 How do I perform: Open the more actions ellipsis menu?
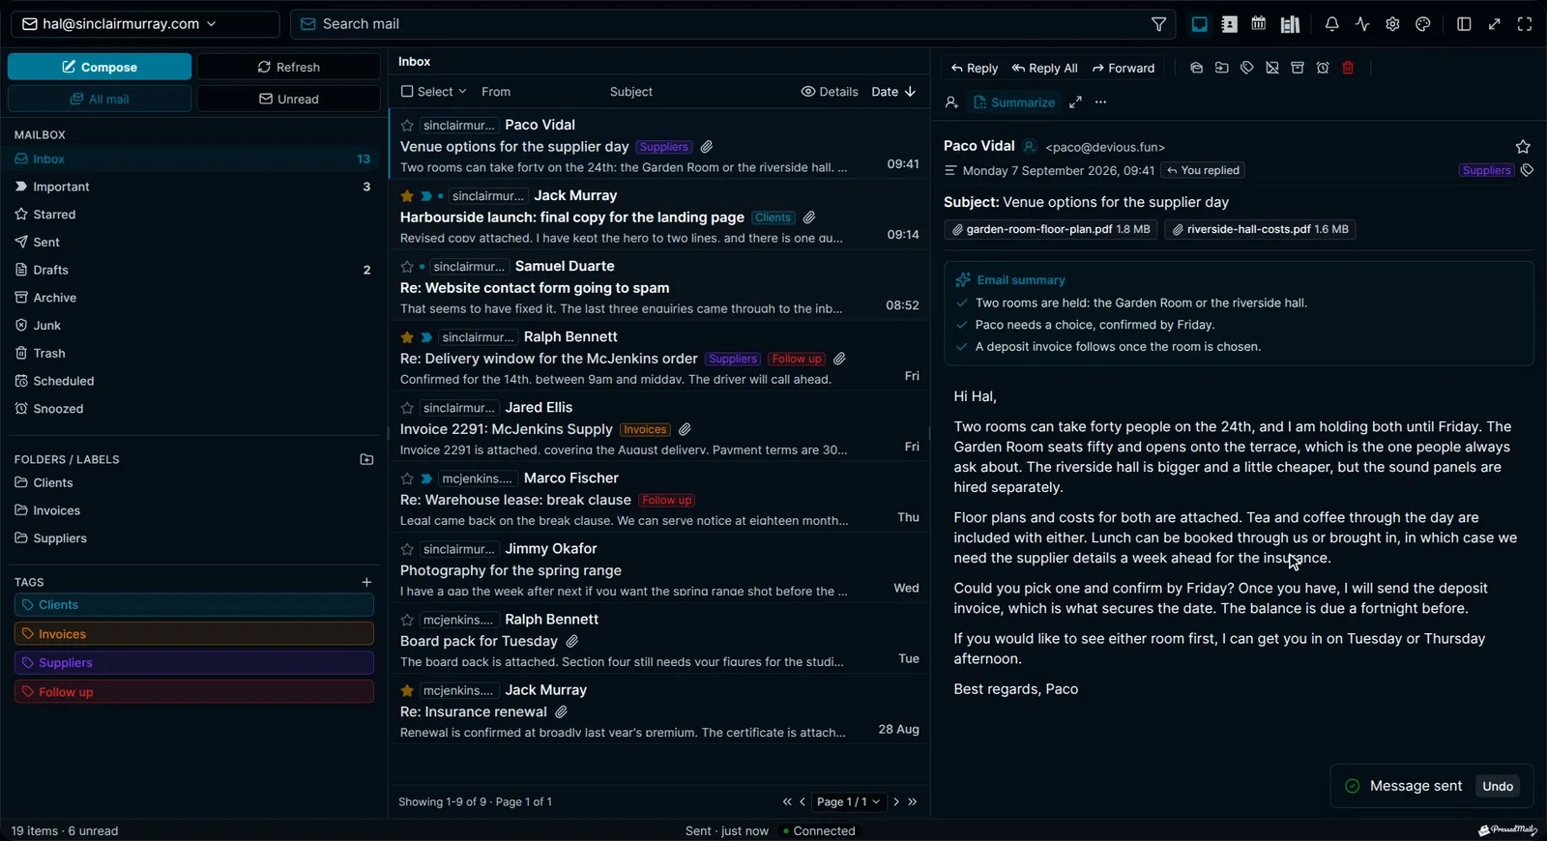[x=1100, y=102]
